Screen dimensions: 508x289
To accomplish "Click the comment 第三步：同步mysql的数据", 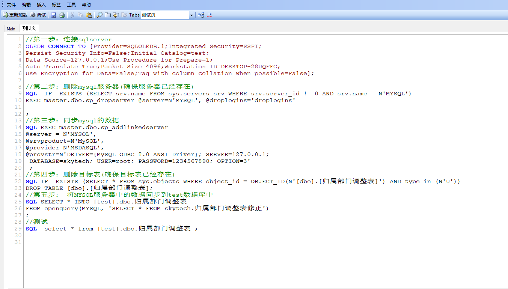I will coord(72,120).
